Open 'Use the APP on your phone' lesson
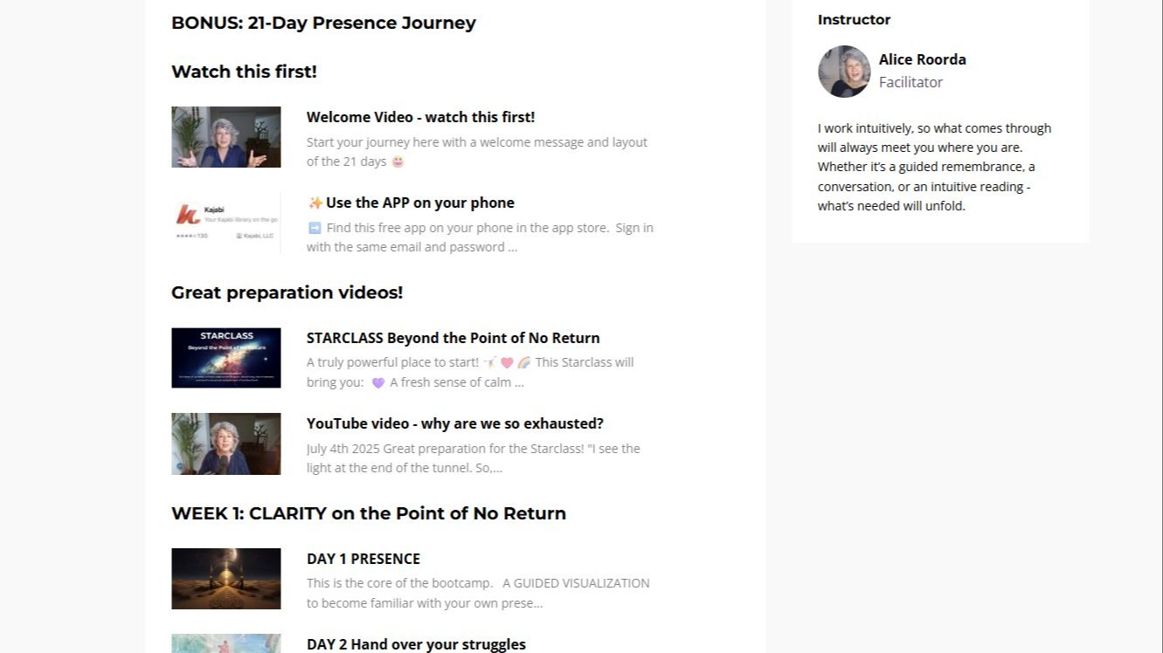Viewport: 1163px width, 653px height. pyautogui.click(x=419, y=203)
